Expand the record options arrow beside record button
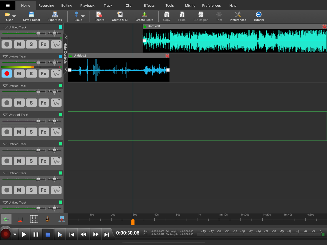This screenshot has width=327, height=245. click(x=15, y=234)
